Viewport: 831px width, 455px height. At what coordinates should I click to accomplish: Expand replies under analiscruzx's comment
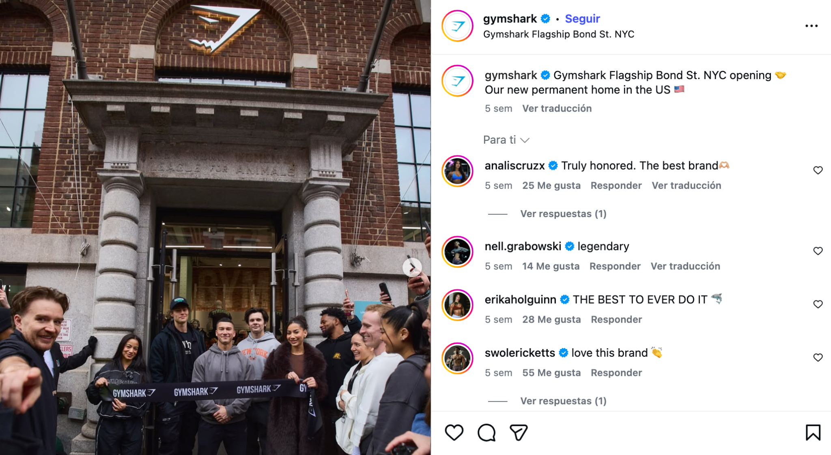tap(563, 214)
